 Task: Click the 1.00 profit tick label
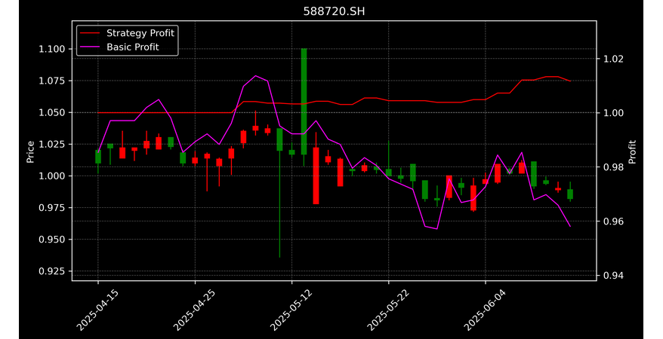pos(612,112)
